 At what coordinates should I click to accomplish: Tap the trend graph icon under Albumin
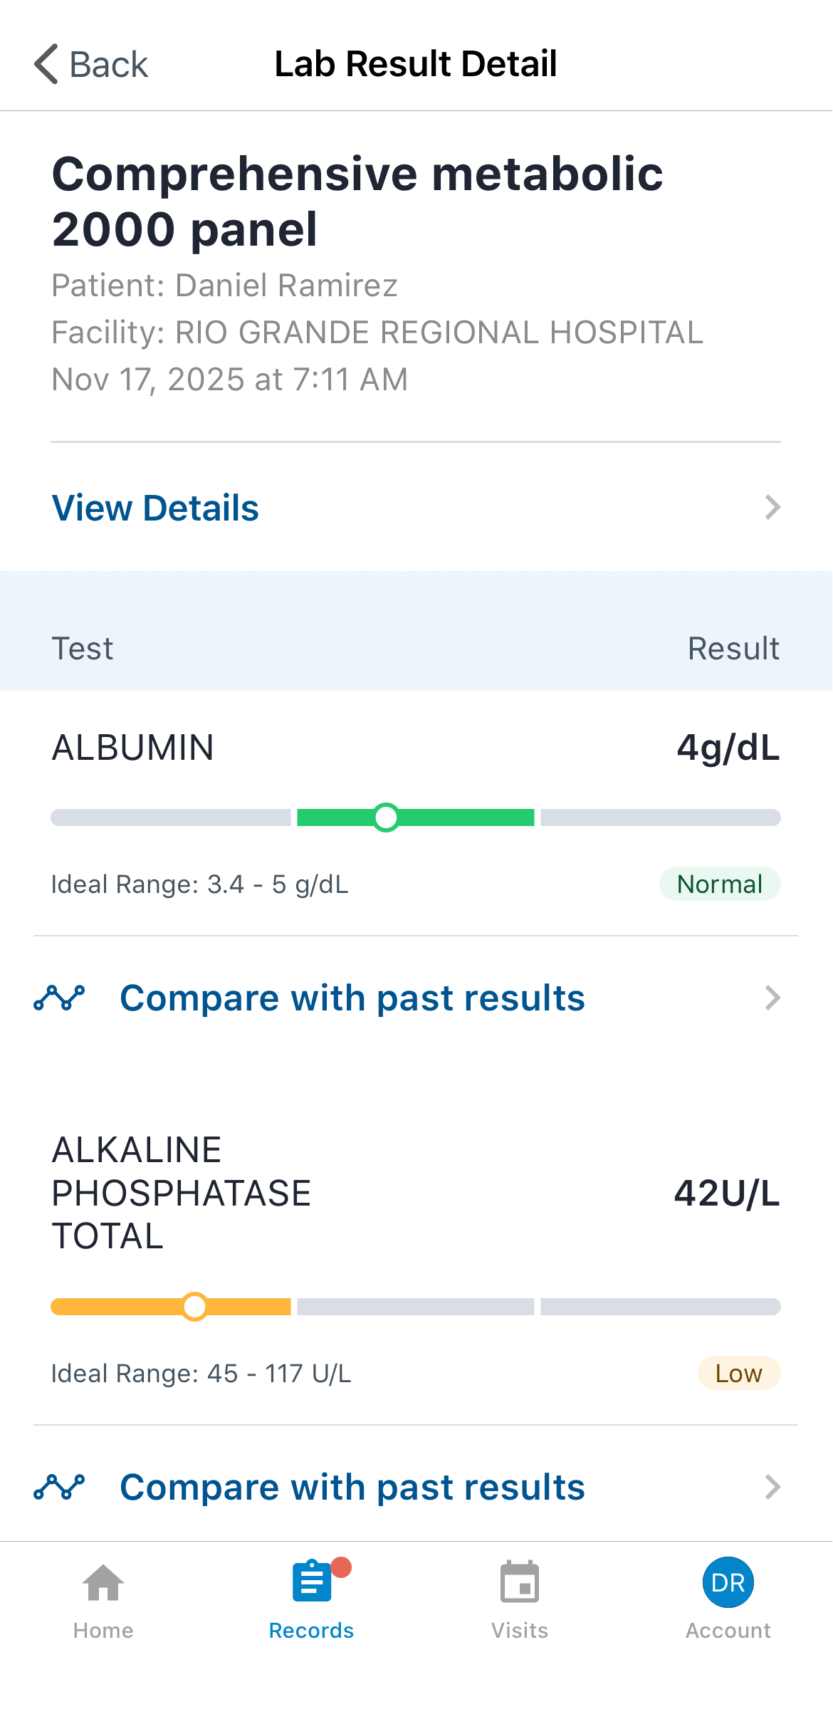pos(59,998)
